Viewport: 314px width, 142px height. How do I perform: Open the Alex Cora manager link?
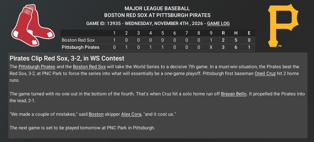[x=131, y=115]
